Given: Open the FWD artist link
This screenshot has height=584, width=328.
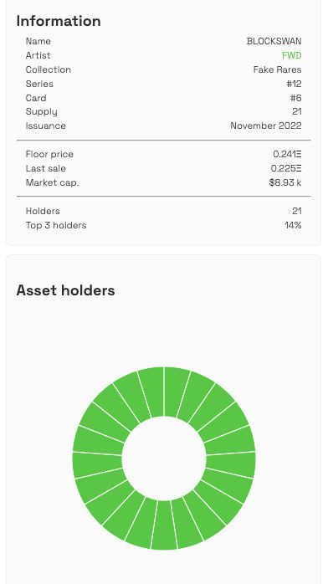Looking at the screenshot, I should point(291,55).
